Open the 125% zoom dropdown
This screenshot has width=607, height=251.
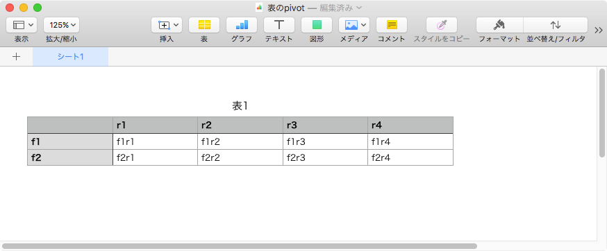coord(62,25)
